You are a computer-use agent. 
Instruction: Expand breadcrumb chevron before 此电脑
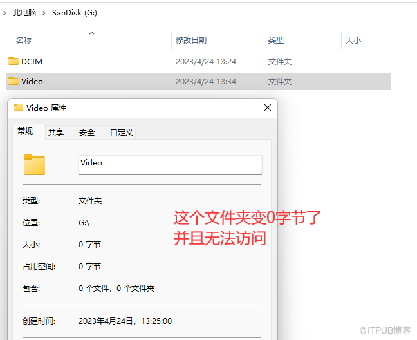pyautogui.click(x=5, y=13)
